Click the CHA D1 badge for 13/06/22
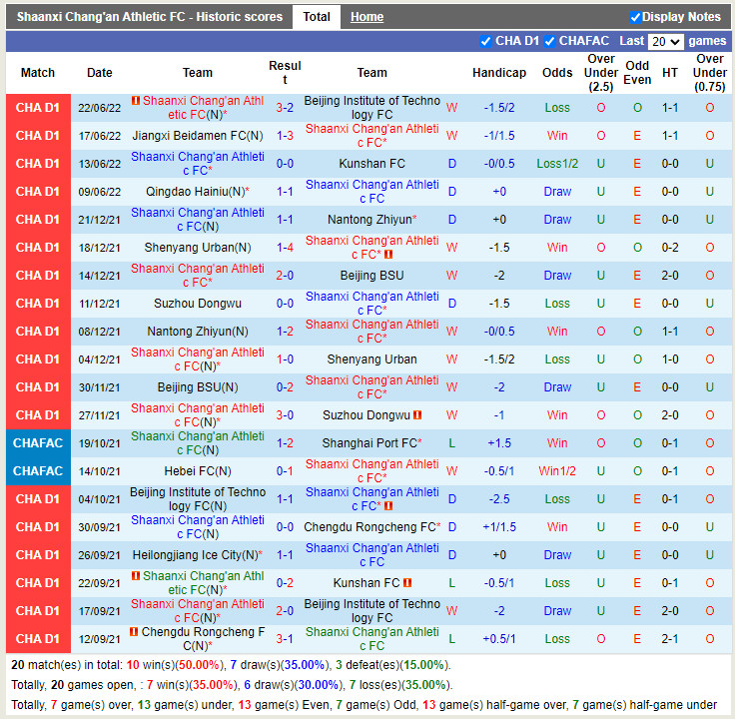The width and height of the screenshot is (735, 719). click(38, 164)
